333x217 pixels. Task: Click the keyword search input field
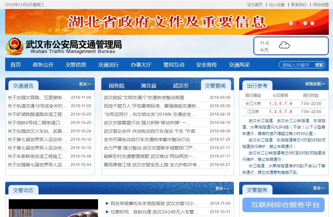296,65
